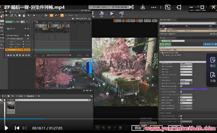The width and height of the screenshot is (217, 133).
Task: Select the viewport translate tool
Action: [x=115, y=21]
